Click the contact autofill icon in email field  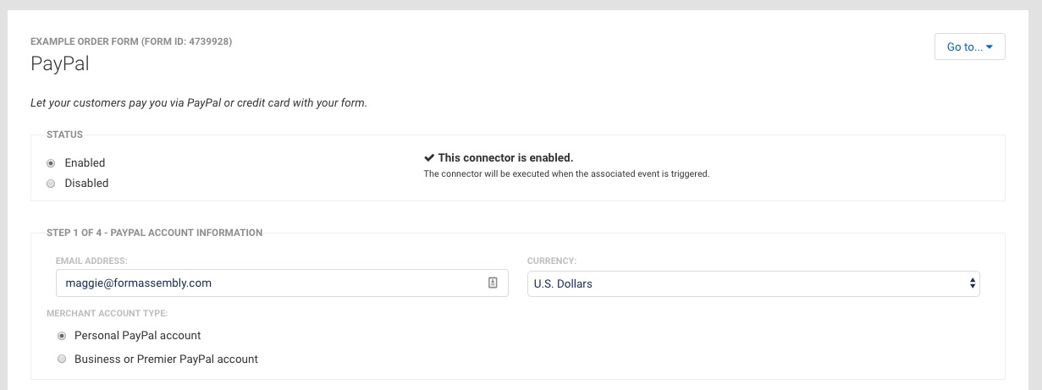coord(493,283)
